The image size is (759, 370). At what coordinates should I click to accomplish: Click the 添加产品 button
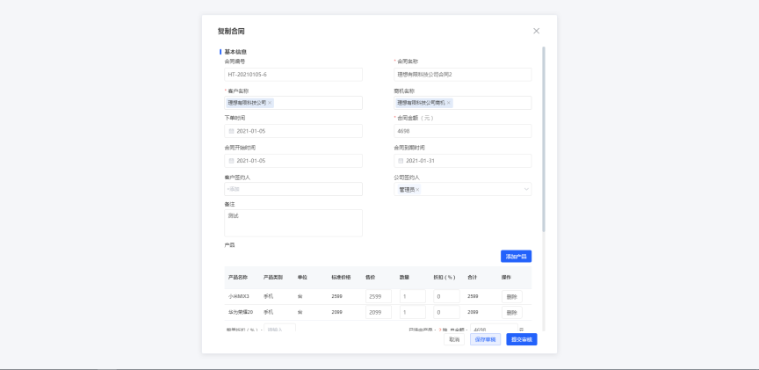tap(516, 257)
